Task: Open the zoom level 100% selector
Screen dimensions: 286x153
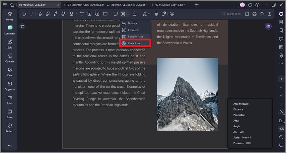Action: click(281, 129)
